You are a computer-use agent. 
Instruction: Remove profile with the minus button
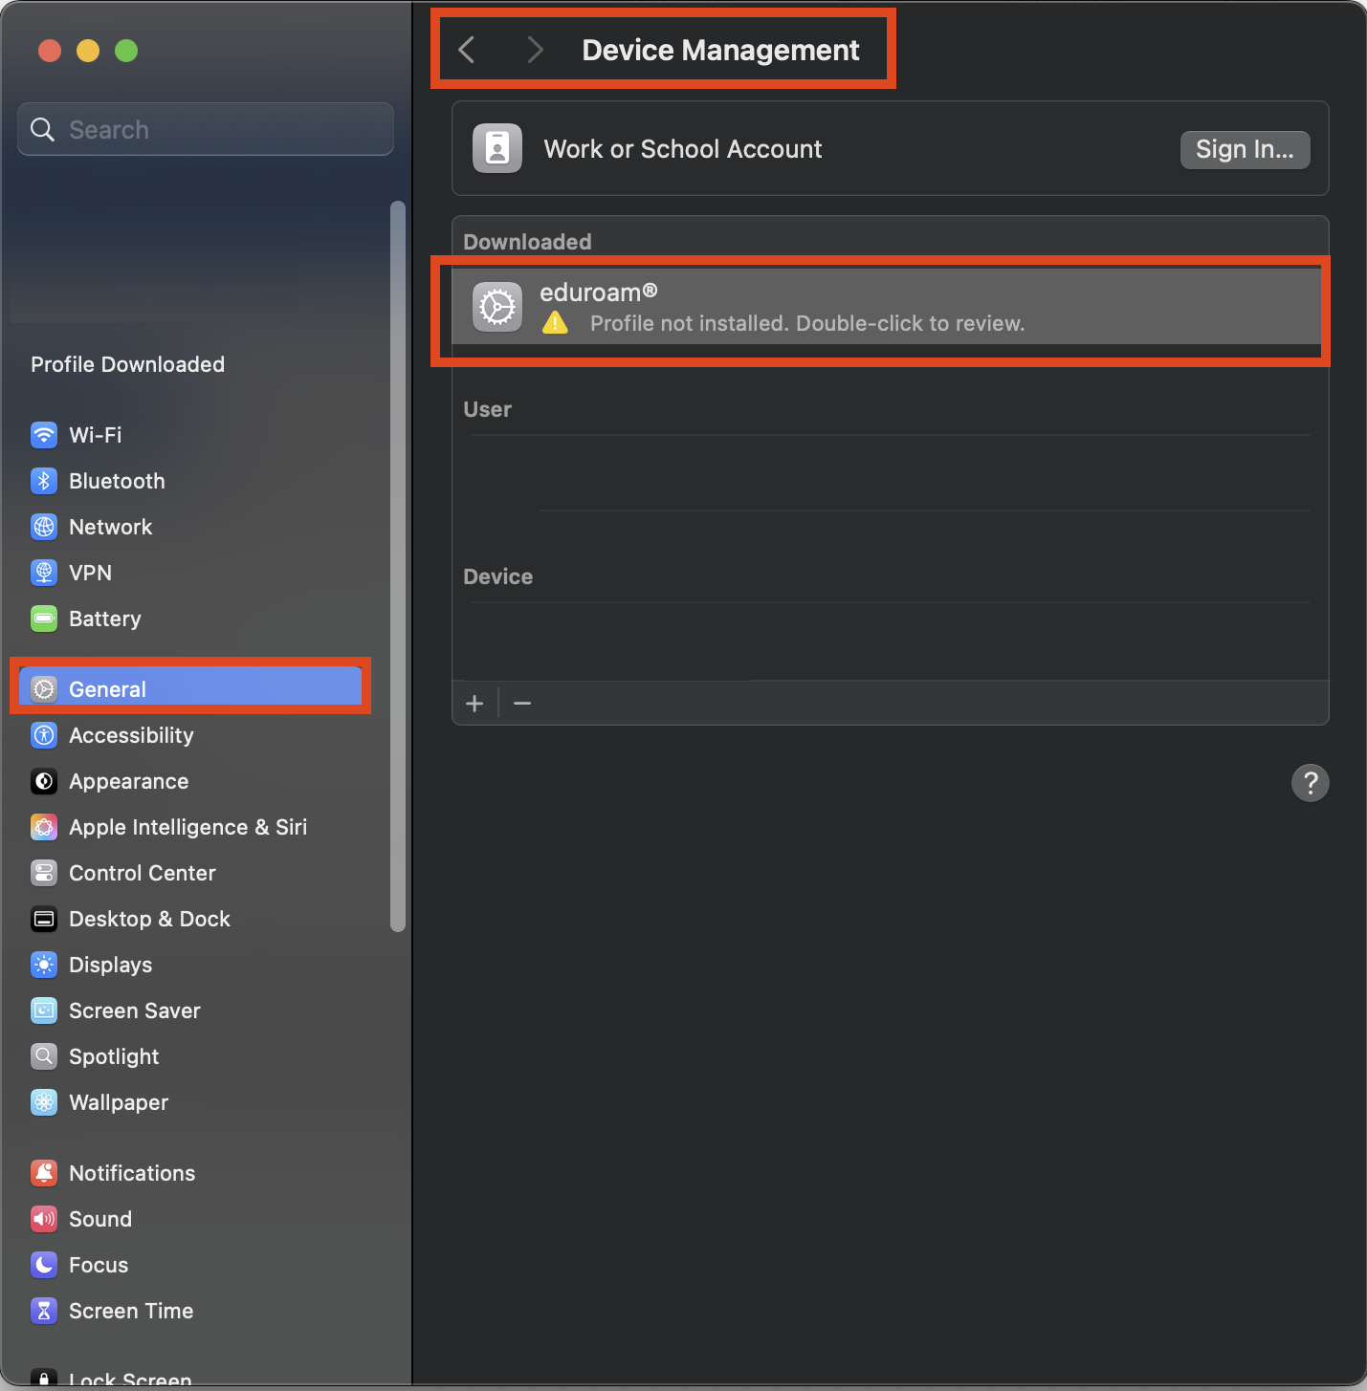coord(522,704)
